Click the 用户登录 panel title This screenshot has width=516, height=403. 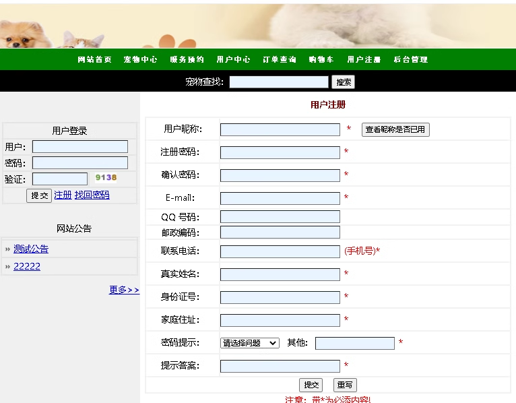69,131
